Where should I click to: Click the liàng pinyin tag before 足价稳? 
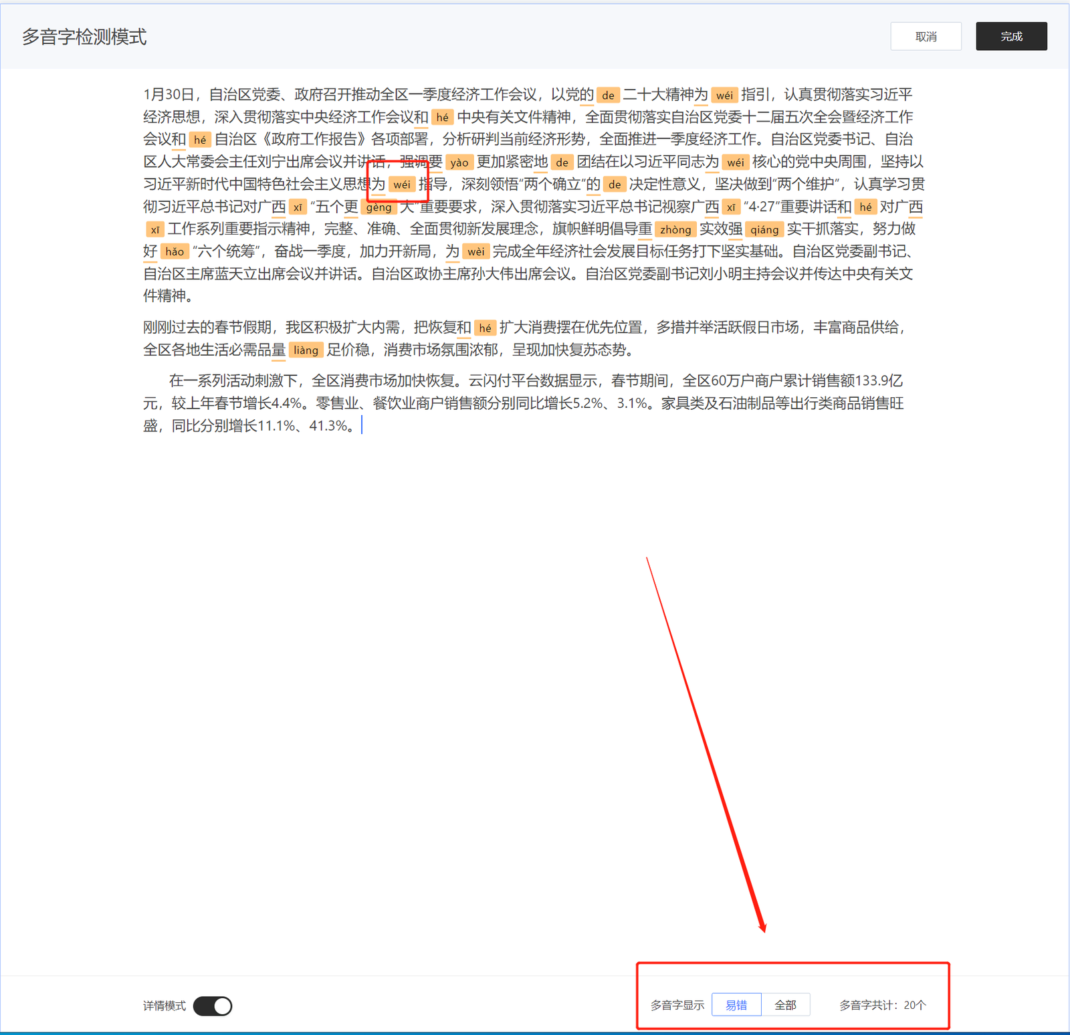[306, 350]
